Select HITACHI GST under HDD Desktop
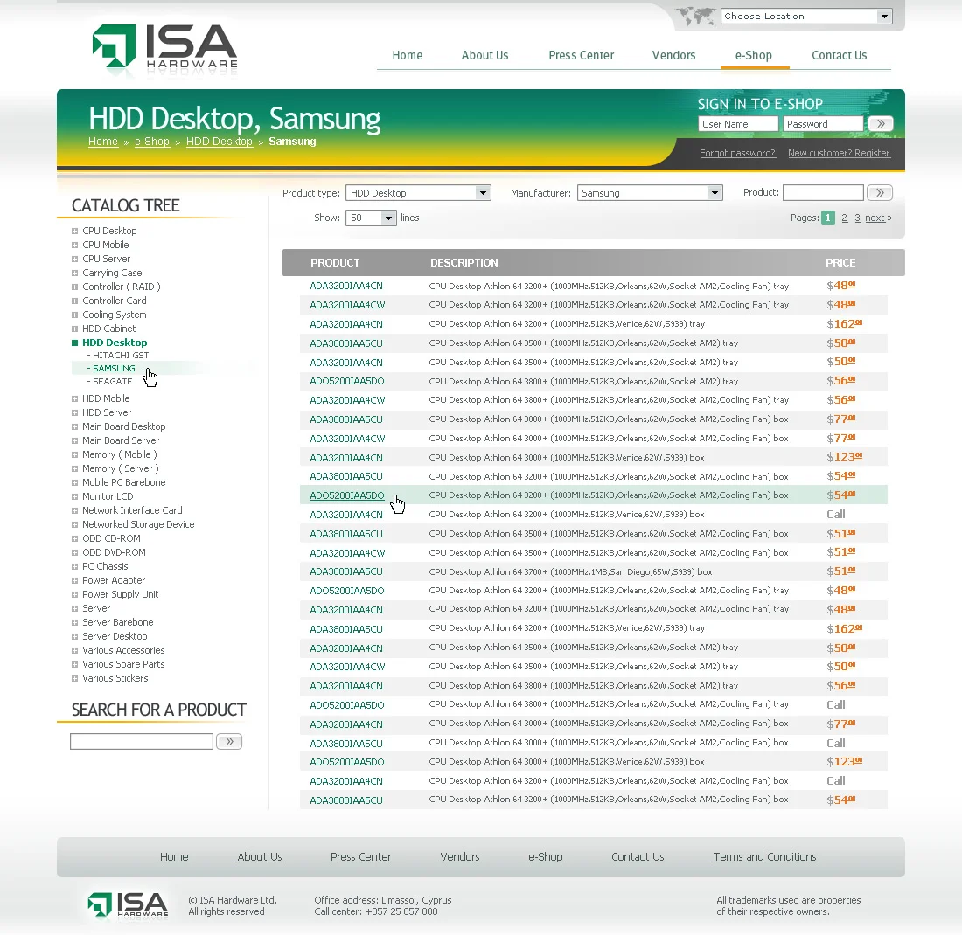The image size is (962, 935). [121, 356]
